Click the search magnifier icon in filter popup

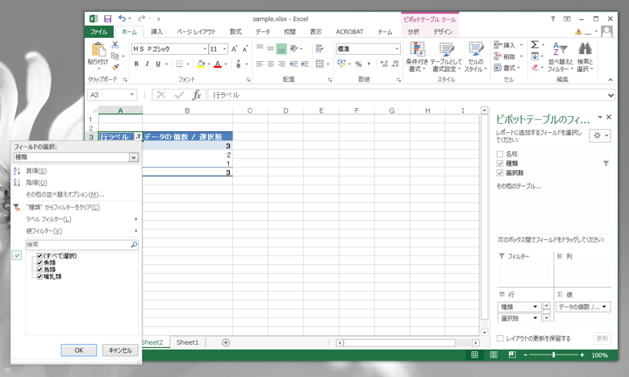click(x=134, y=244)
